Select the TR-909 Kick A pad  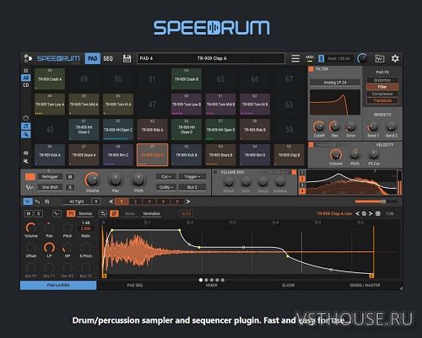(50, 155)
